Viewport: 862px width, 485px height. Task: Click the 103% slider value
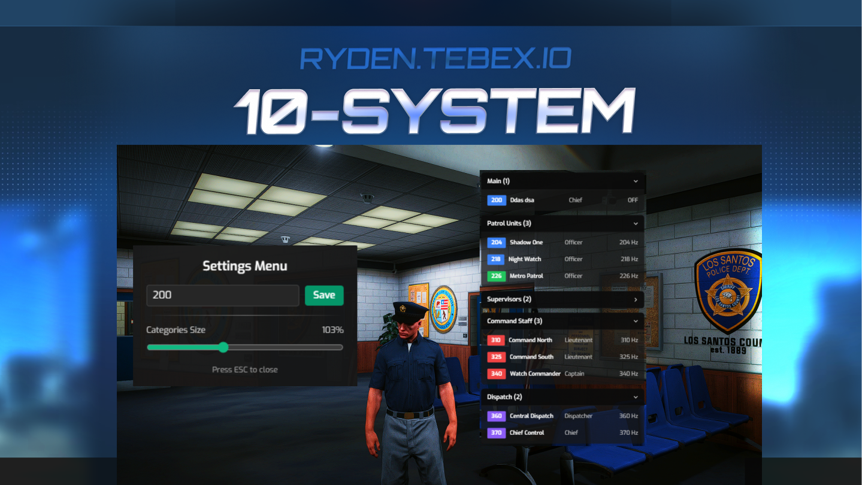(332, 330)
